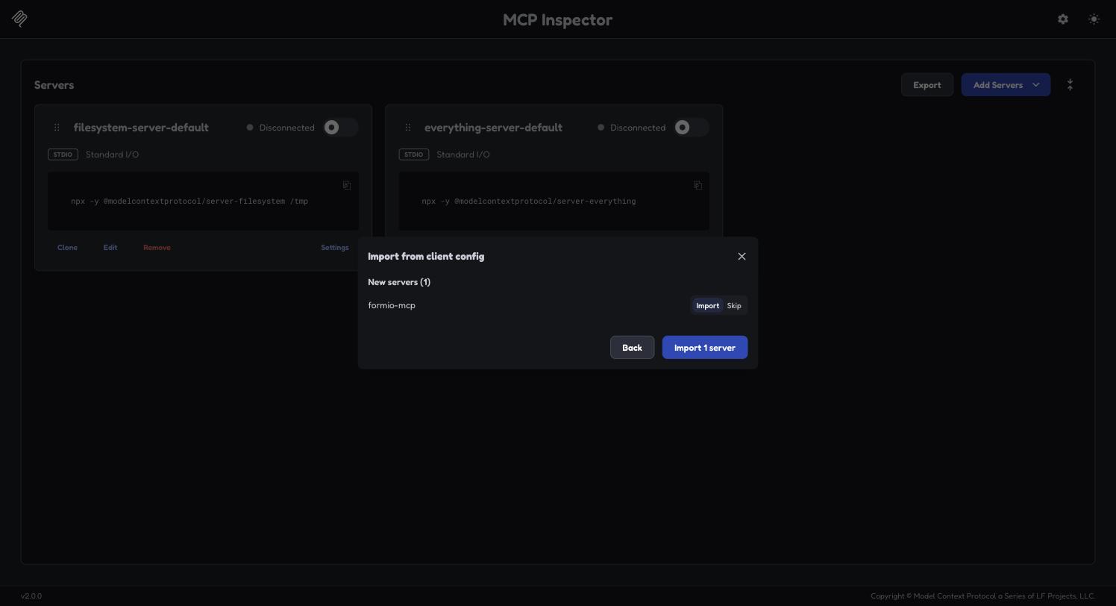1116x606 pixels.
Task: Grab the filesystem-server-default drag handle
Action: click(x=57, y=128)
